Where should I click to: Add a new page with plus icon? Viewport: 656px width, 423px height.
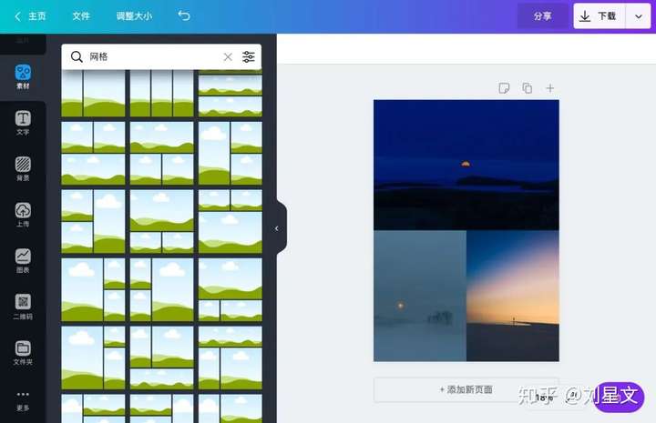click(x=550, y=88)
